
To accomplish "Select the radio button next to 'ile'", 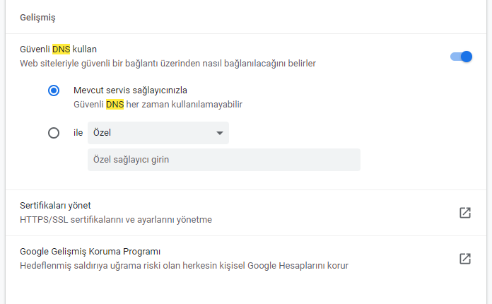I will click(54, 133).
